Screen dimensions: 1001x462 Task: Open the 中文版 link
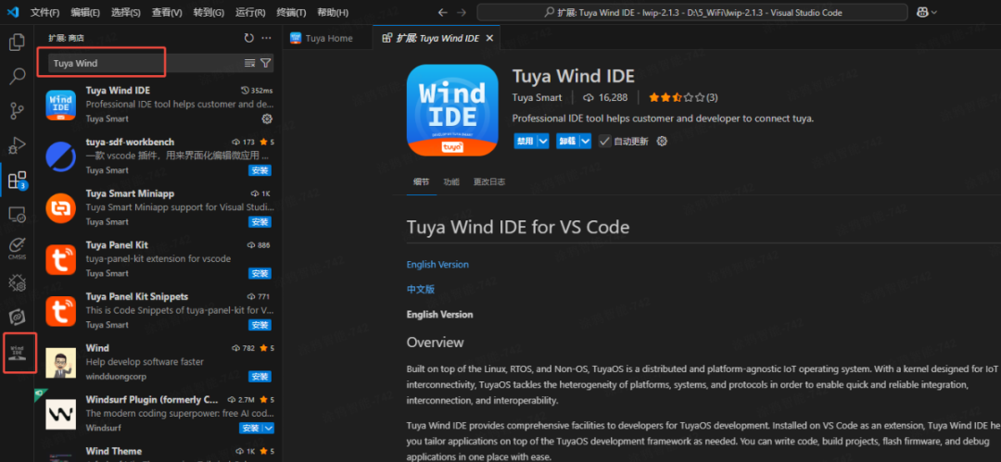tap(421, 289)
